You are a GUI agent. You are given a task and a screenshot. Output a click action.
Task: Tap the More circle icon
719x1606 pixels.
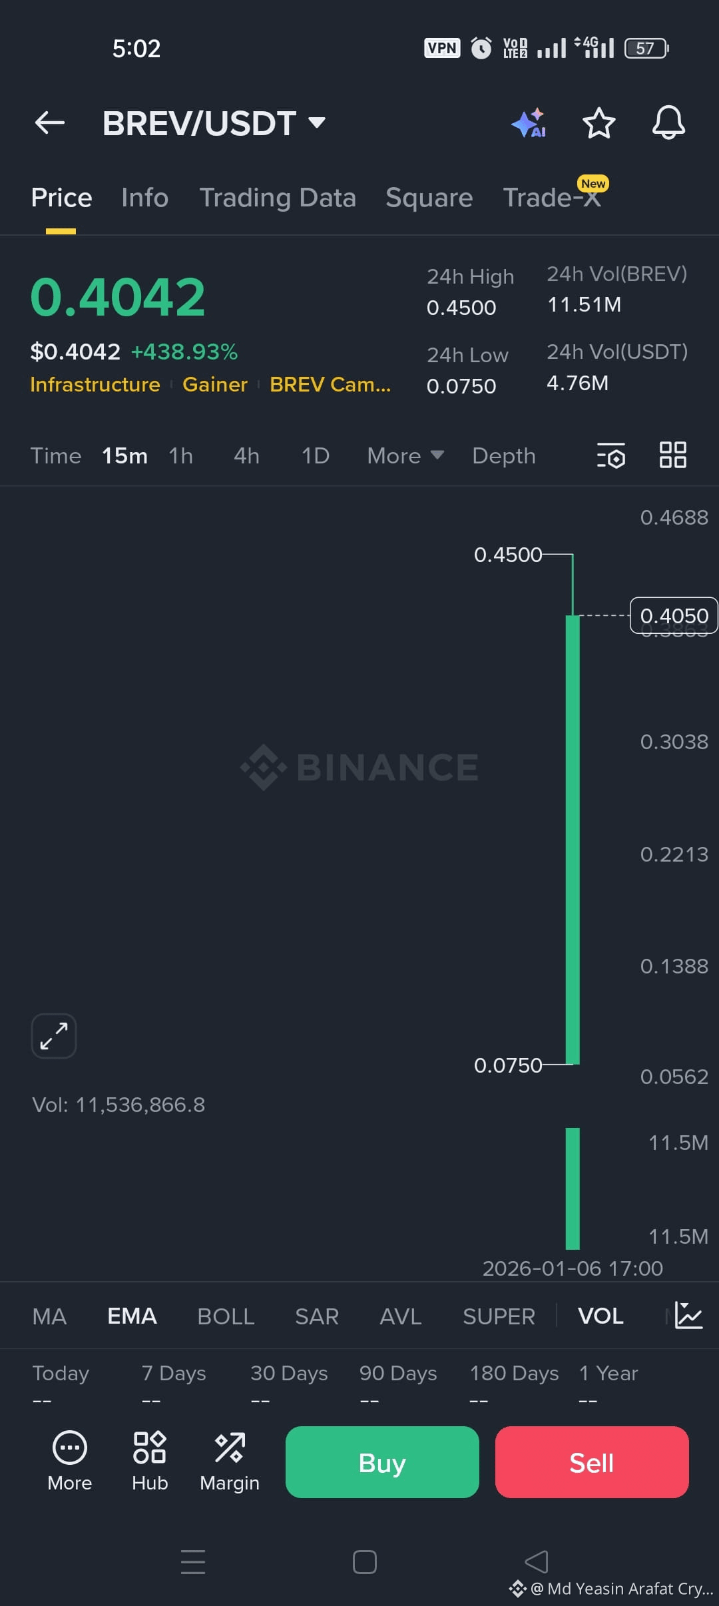70,1461
